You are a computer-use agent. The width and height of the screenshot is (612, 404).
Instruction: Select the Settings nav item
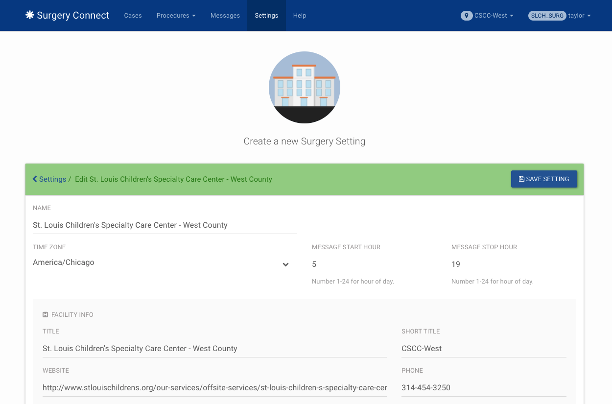(266, 16)
